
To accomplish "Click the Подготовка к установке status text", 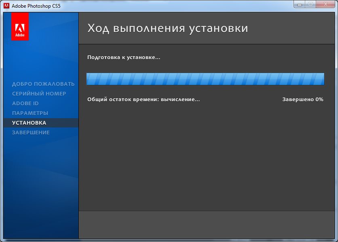I will coord(124,57).
